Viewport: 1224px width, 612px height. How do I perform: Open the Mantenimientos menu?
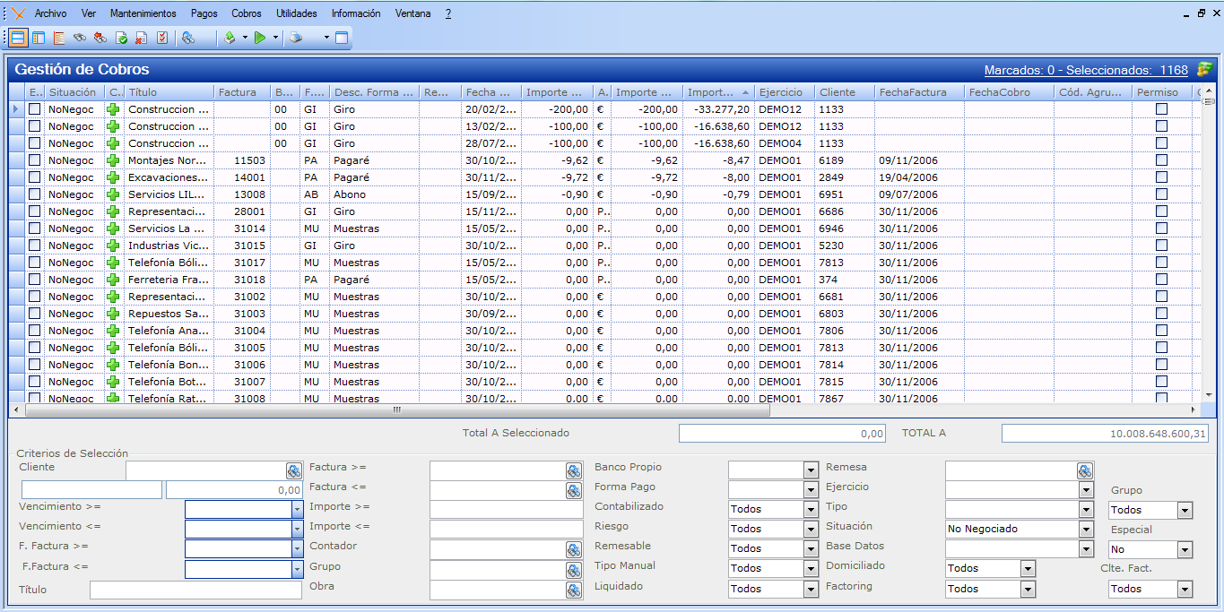coord(143,13)
